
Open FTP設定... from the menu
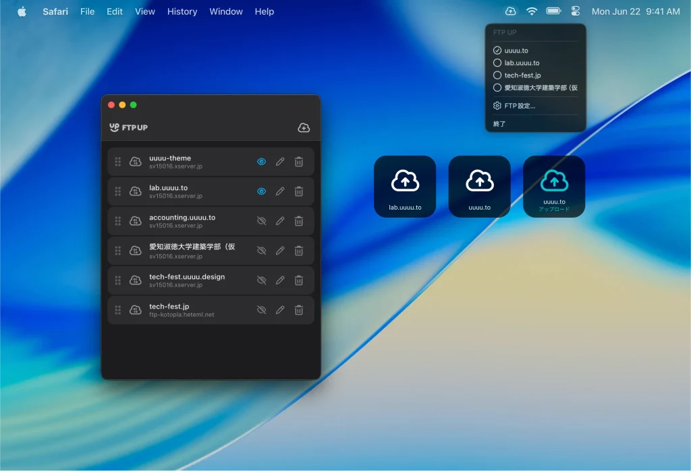pyautogui.click(x=519, y=106)
